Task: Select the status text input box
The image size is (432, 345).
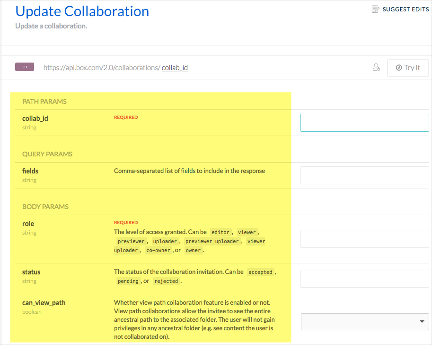Action: pos(364,278)
